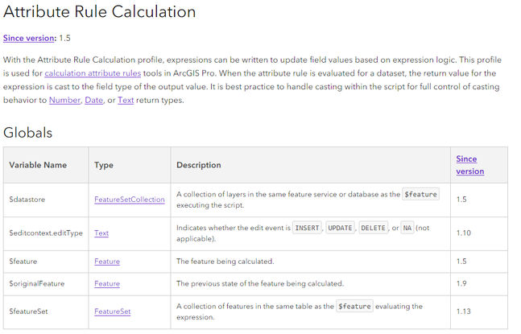
Task: Click the Since version link below the title
Action: pos(29,38)
